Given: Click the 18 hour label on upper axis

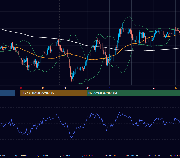Looking at the screenshot, I should pyautogui.click(x=43, y=88).
